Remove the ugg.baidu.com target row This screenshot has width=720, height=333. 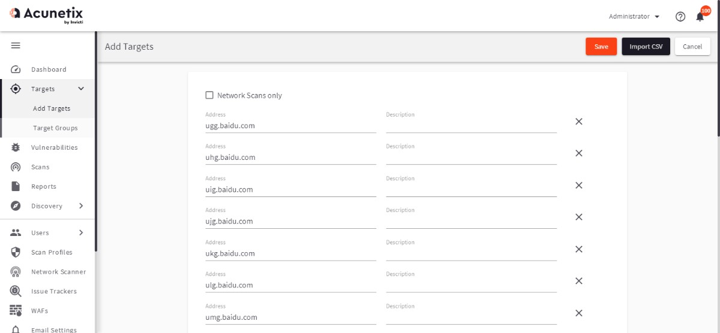coord(579,122)
